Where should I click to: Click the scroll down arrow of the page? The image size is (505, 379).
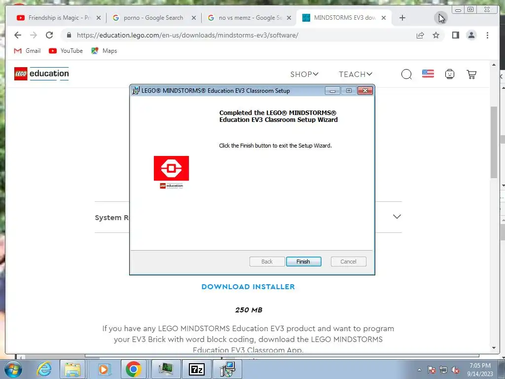click(494, 348)
